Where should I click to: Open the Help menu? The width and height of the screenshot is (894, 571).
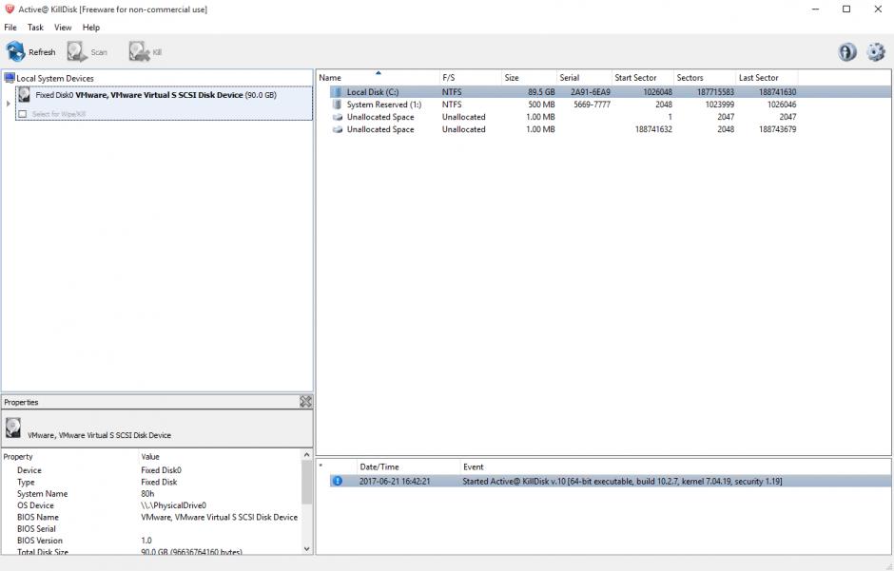coord(90,28)
